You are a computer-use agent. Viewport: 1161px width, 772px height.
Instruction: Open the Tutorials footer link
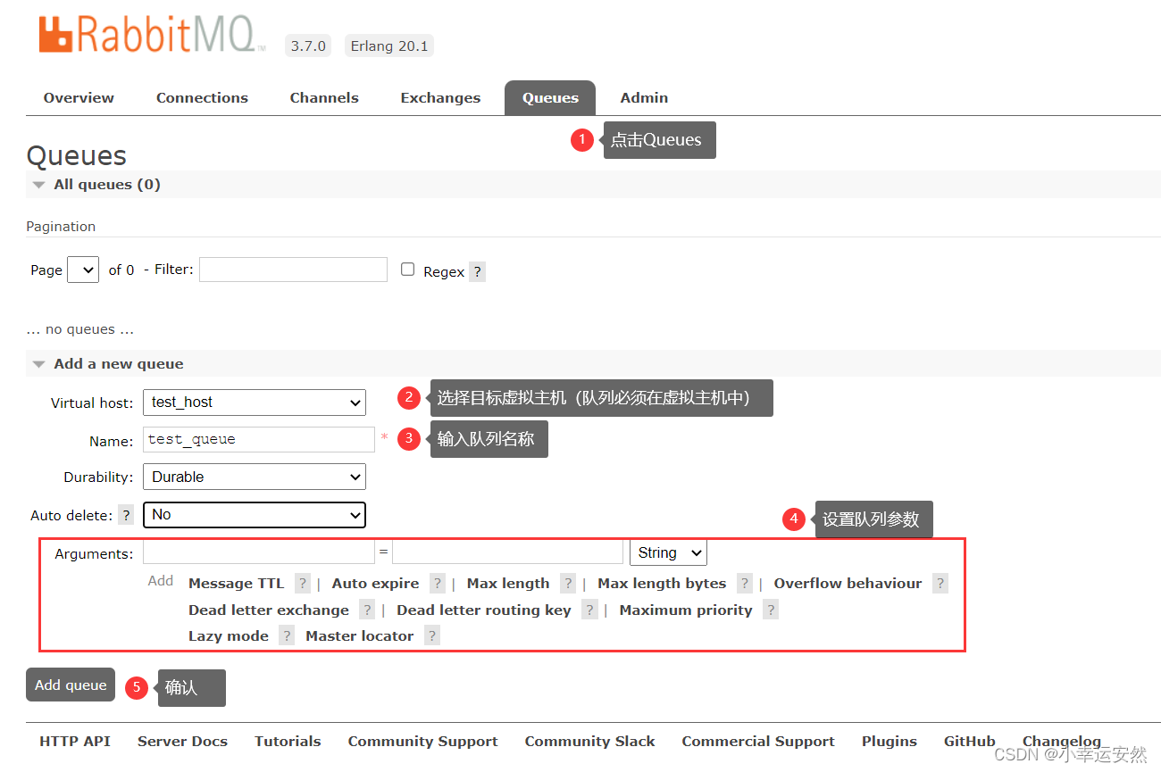point(288,742)
